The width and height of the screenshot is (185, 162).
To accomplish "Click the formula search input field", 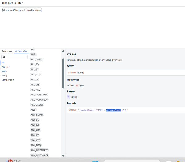I will [14, 57].
